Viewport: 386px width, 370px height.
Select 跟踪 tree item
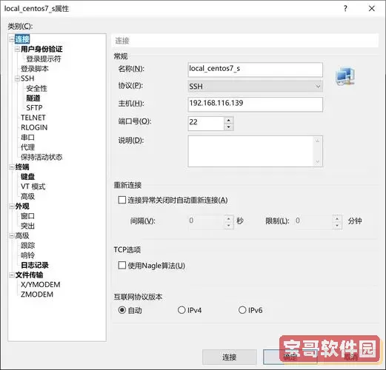click(27, 246)
